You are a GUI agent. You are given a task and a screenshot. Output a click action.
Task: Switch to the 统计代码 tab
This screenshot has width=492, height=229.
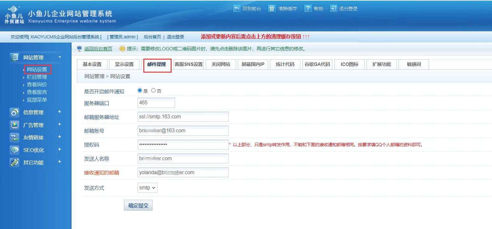pyautogui.click(x=285, y=64)
